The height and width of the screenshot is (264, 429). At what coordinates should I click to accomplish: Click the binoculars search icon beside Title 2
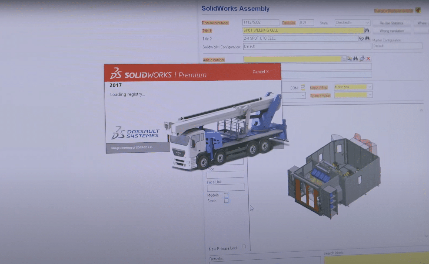point(367,38)
